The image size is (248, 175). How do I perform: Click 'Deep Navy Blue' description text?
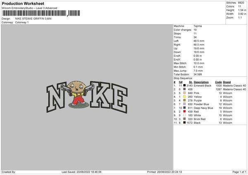click(203, 108)
